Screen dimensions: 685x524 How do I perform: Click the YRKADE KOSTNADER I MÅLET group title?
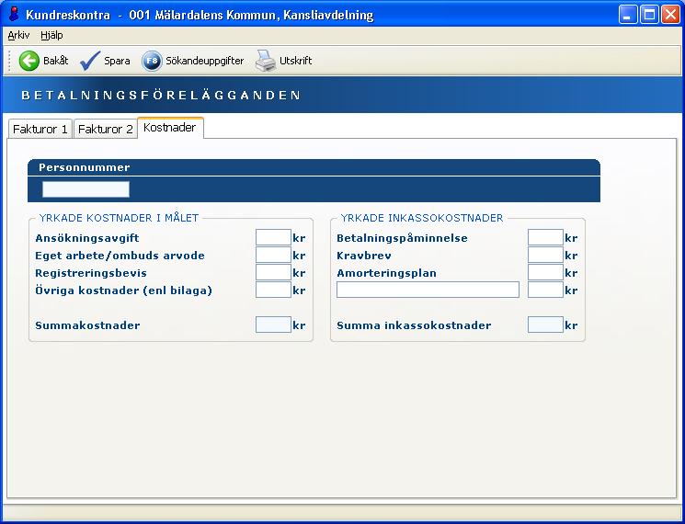119,218
